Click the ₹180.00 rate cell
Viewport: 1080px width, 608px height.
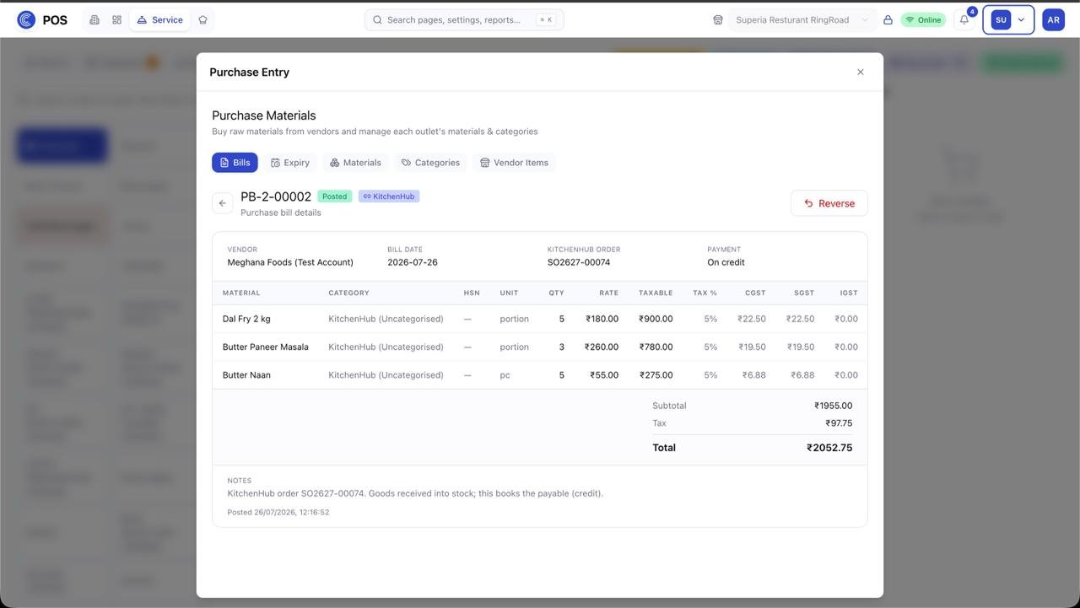pyautogui.click(x=602, y=319)
